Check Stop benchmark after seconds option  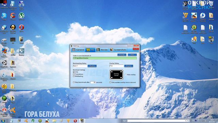[74, 82]
